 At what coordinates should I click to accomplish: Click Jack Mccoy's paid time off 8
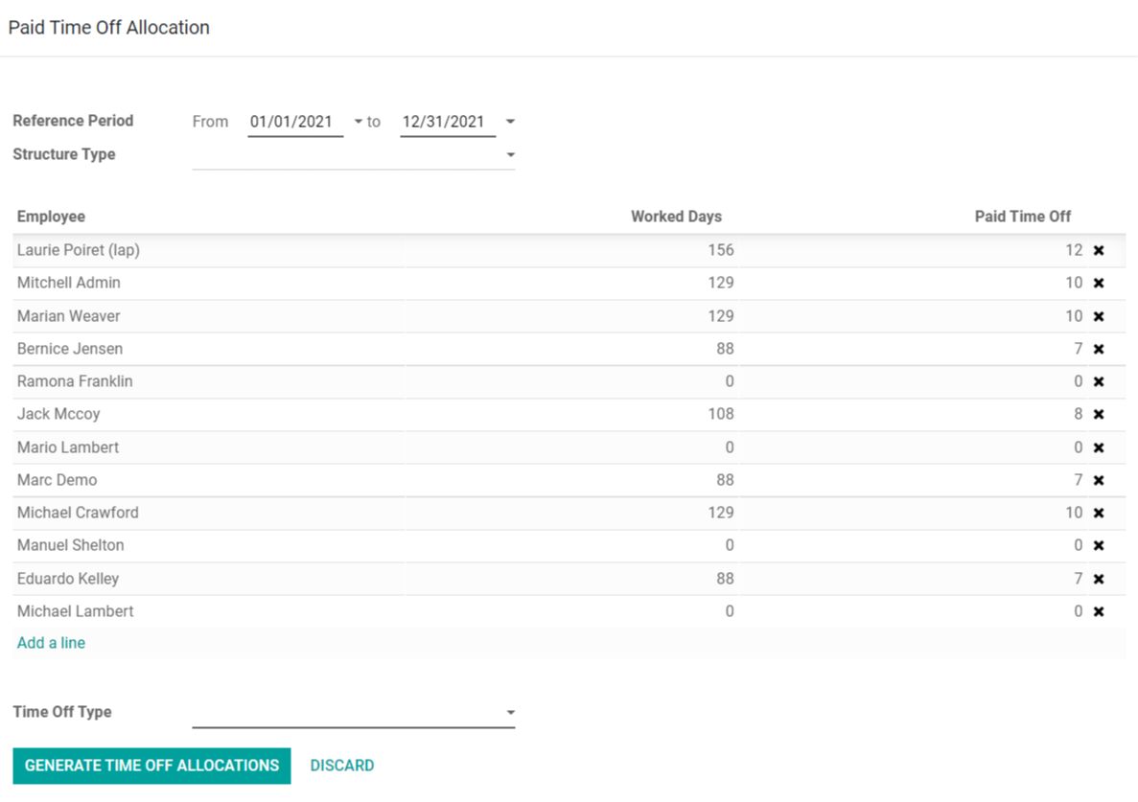(1079, 414)
